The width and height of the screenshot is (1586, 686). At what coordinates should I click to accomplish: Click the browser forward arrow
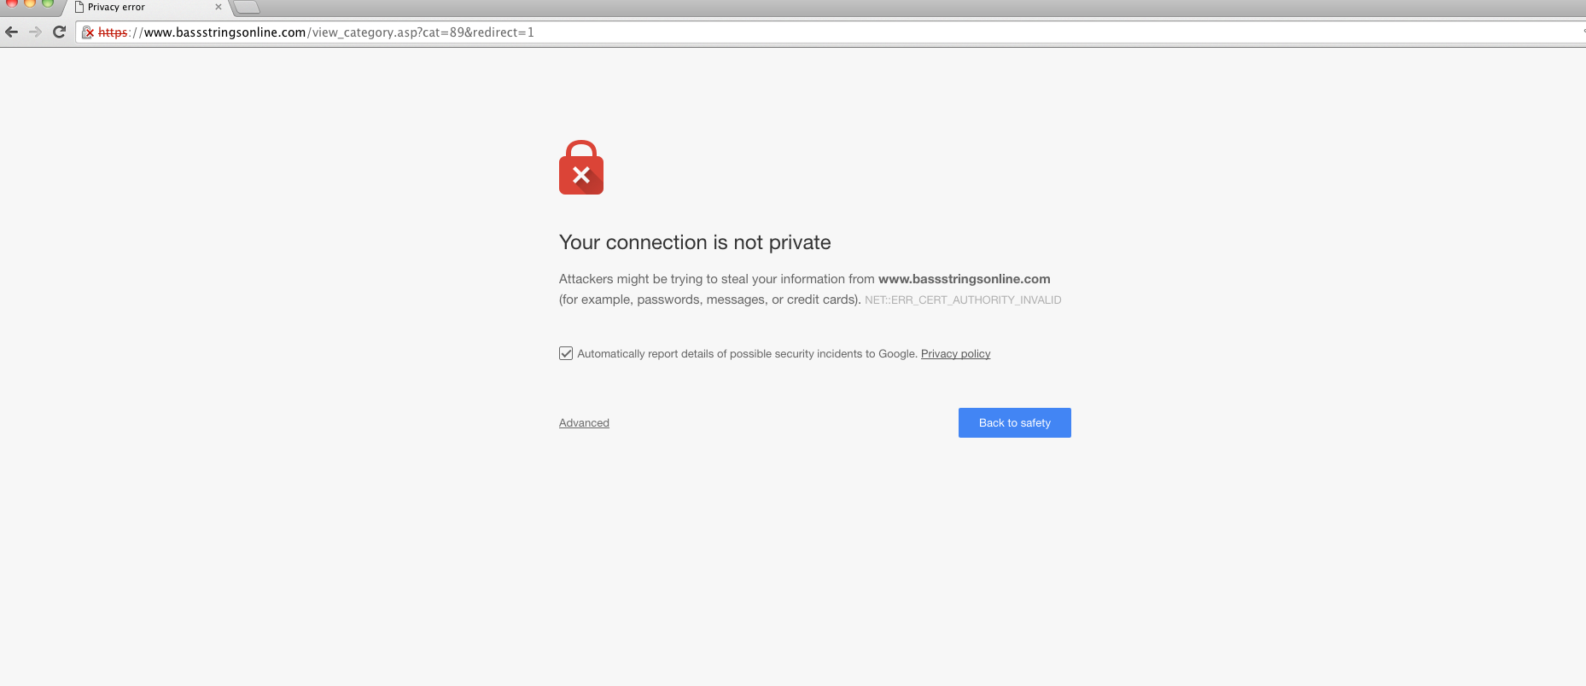tap(35, 32)
